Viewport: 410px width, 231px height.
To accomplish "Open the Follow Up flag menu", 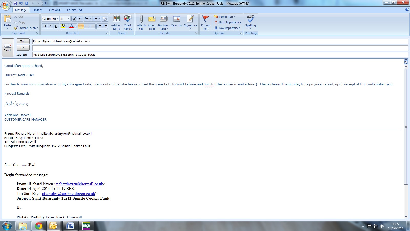I will tap(206, 23).
